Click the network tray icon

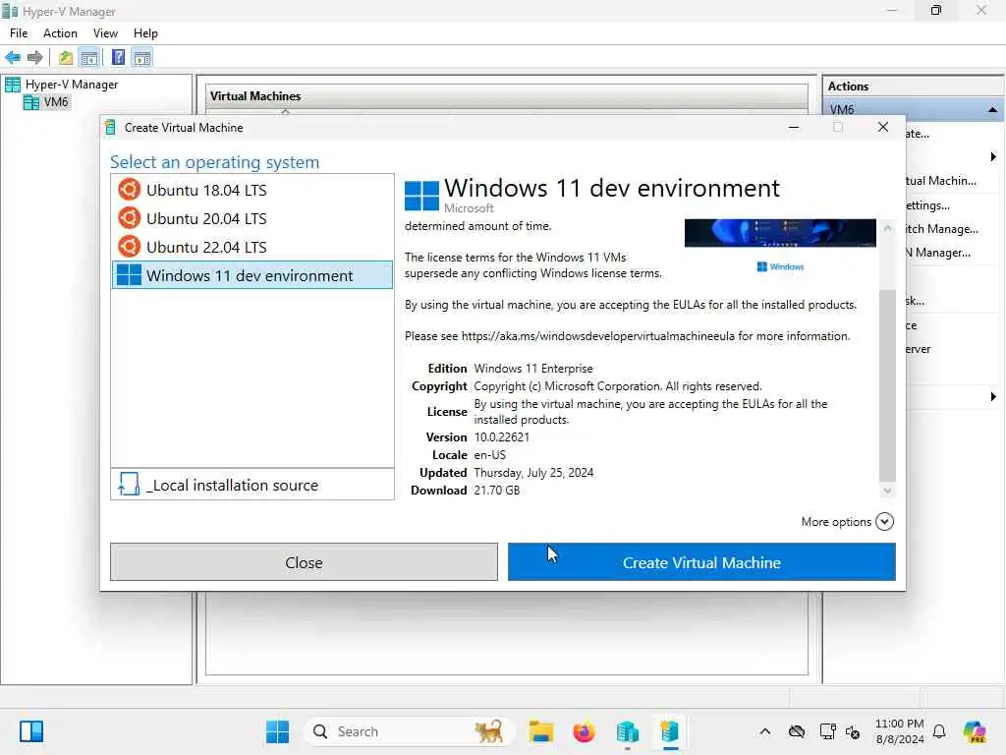tap(827, 731)
